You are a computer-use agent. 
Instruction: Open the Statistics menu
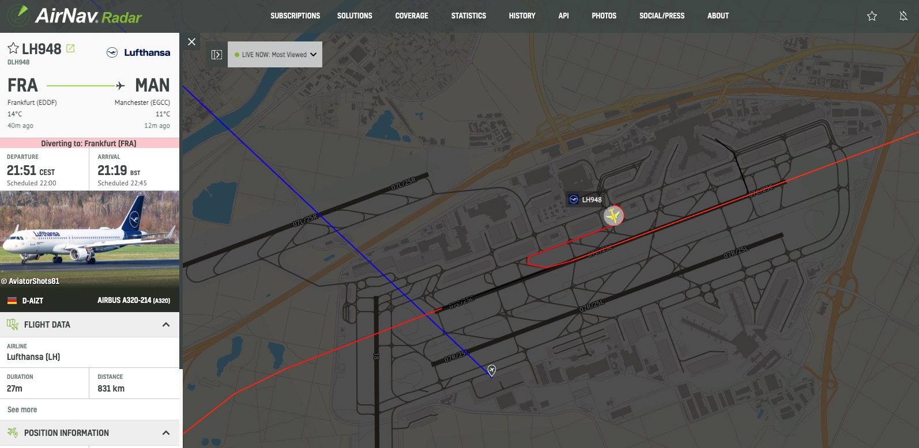pos(469,16)
